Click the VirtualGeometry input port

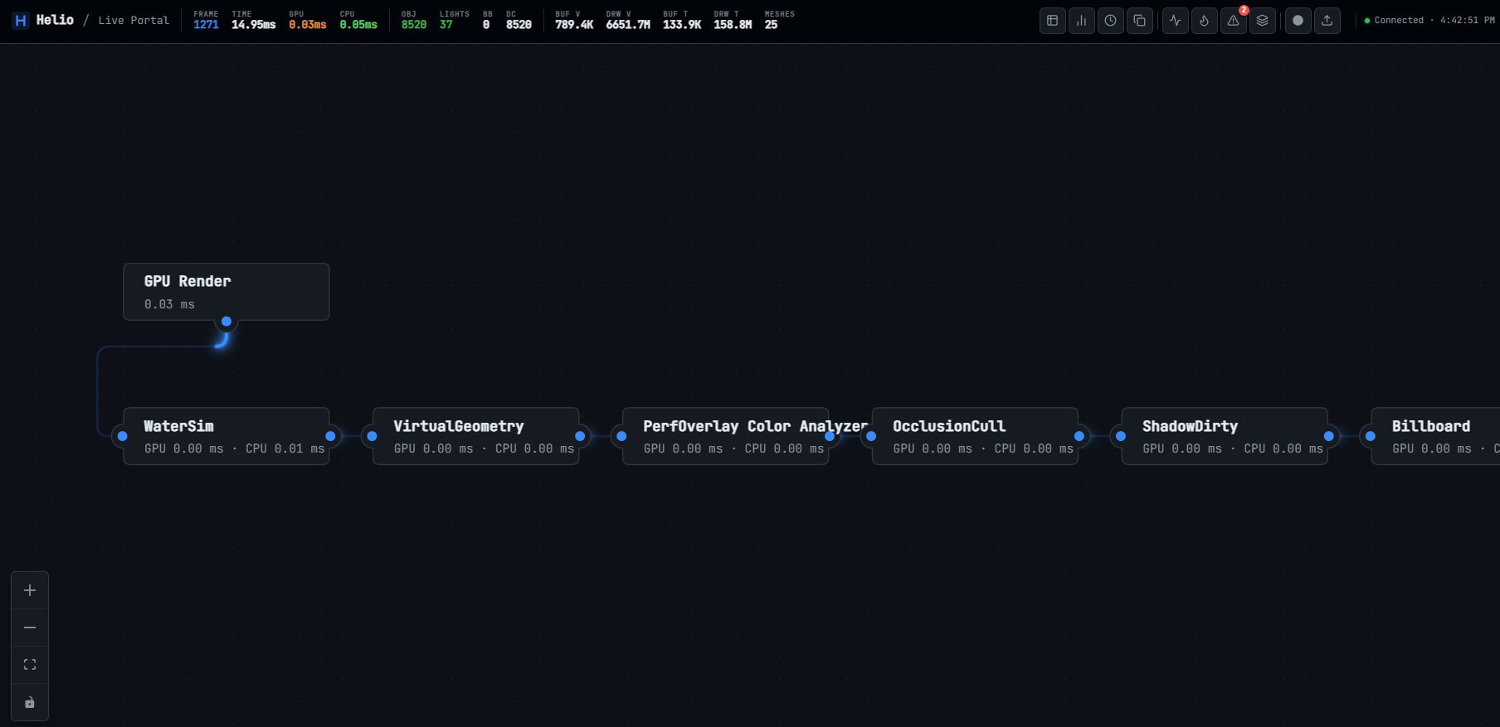point(372,436)
